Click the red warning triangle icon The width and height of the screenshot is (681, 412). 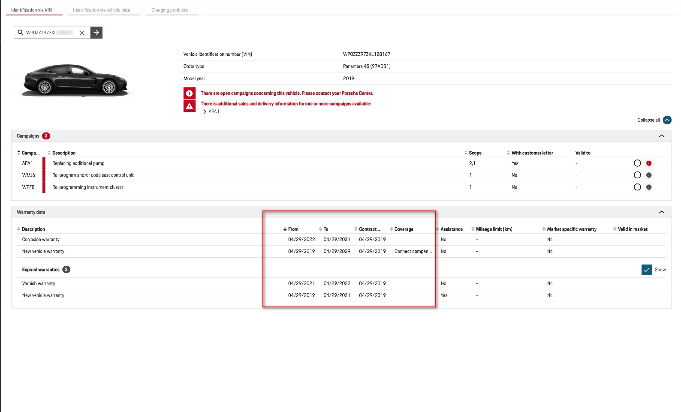190,106
